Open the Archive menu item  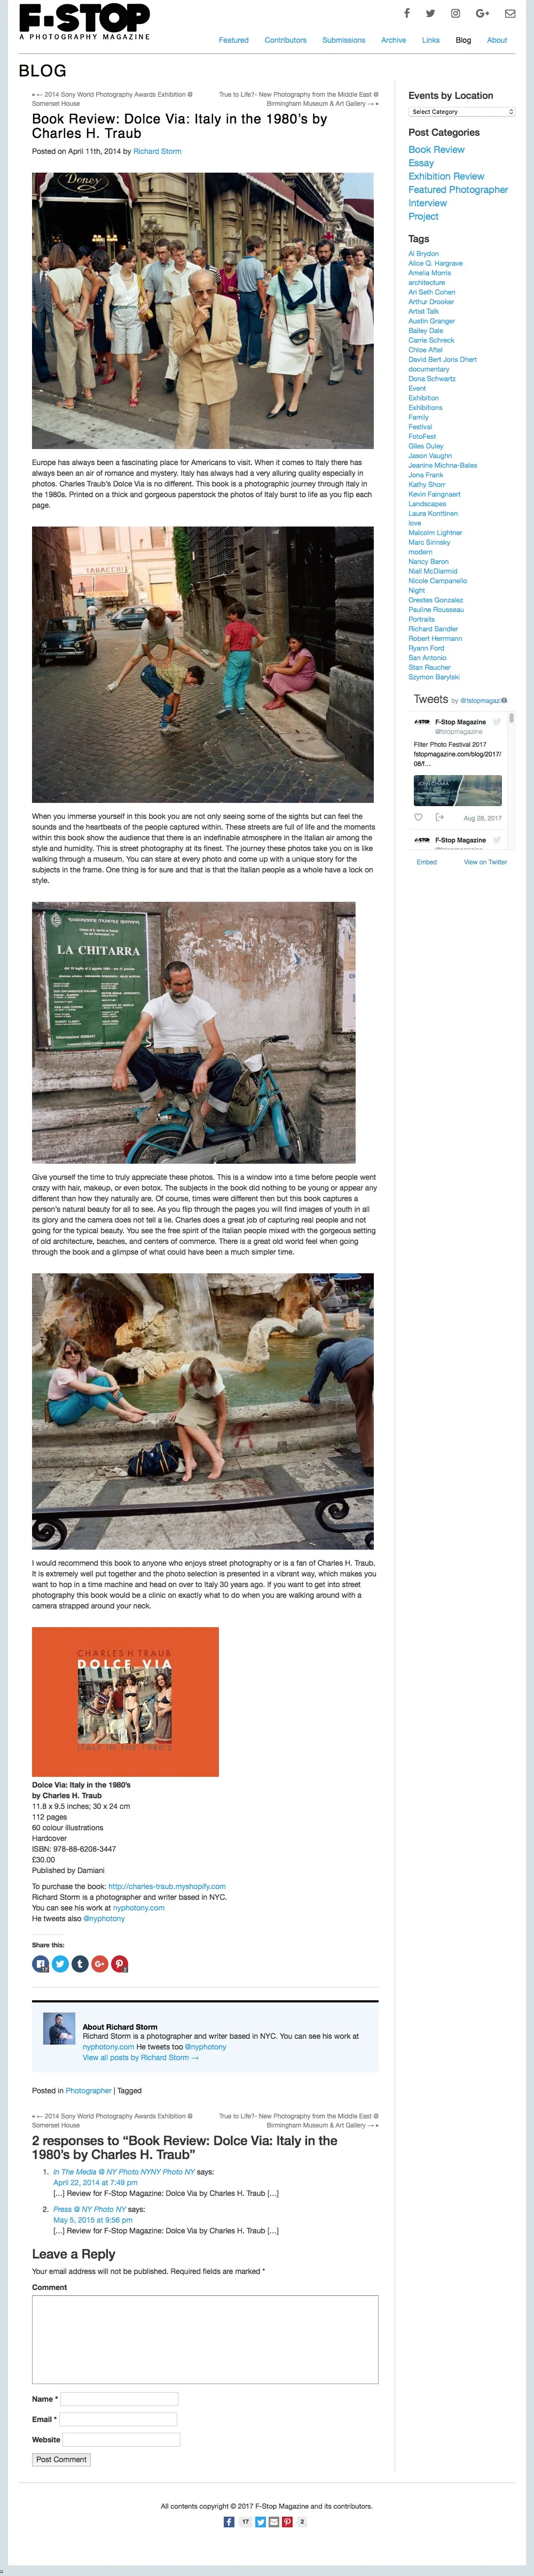click(x=393, y=40)
